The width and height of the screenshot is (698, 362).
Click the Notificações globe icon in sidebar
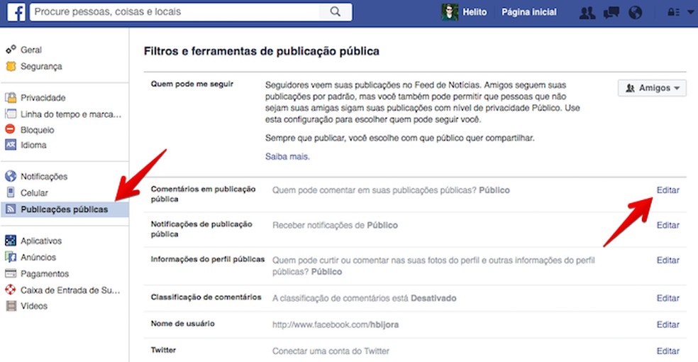point(11,176)
